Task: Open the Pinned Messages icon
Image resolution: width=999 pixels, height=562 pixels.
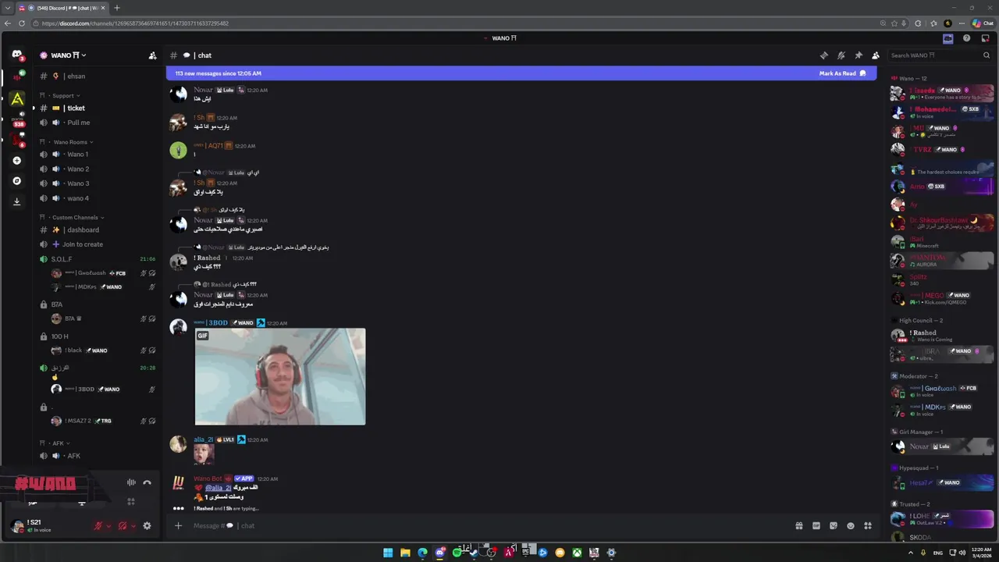Action: point(859,55)
